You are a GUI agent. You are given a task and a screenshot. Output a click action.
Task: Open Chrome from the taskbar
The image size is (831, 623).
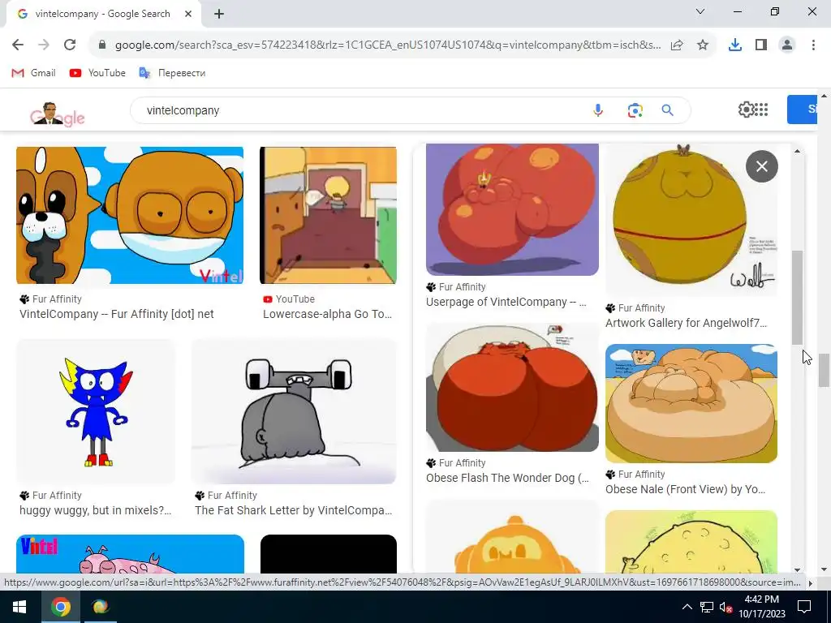(x=60, y=607)
